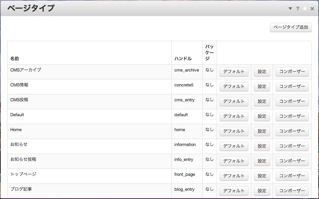
Task: Open 設定 for Default row
Action: point(262,116)
